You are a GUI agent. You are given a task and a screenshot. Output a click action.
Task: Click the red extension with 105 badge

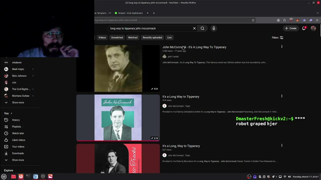(x=291, y=20)
